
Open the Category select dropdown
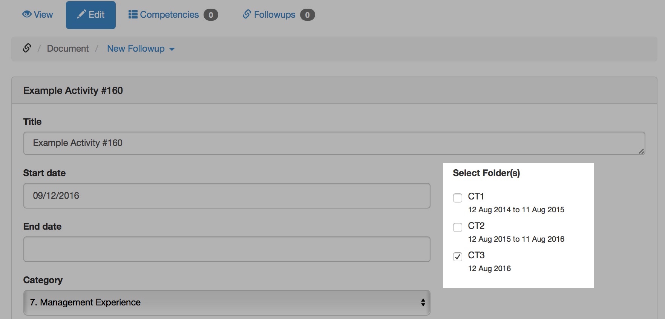pyautogui.click(x=226, y=302)
